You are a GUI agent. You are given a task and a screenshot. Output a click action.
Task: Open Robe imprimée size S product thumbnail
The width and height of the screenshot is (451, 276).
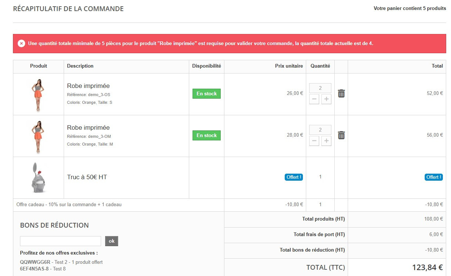pos(39,94)
